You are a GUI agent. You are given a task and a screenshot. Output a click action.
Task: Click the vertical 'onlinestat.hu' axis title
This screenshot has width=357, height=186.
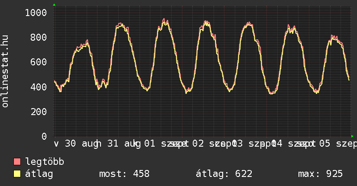(x=5, y=71)
